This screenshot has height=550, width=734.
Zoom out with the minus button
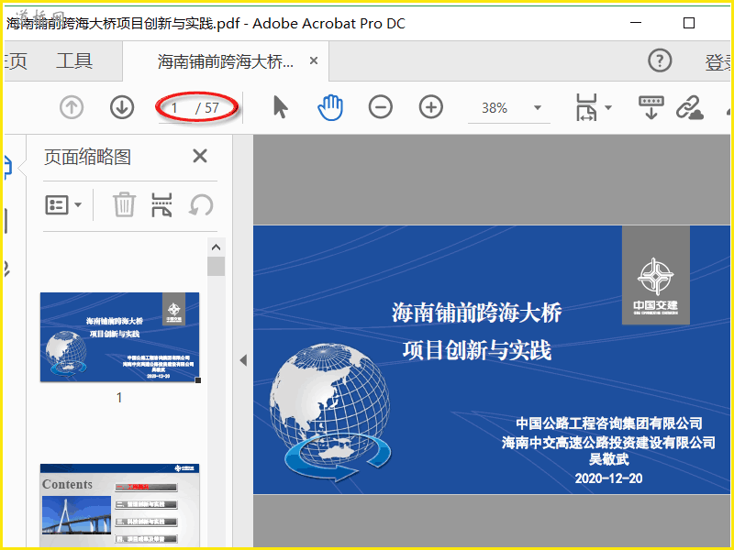click(380, 107)
